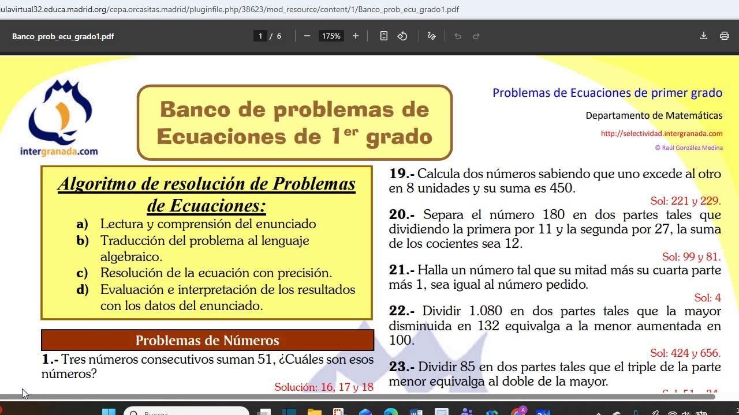Click the '© Raúl González Medina' credit
The width and height of the screenshot is (739, 415).
(x=689, y=148)
